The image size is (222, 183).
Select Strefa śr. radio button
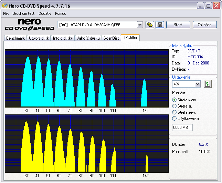pos(174,106)
